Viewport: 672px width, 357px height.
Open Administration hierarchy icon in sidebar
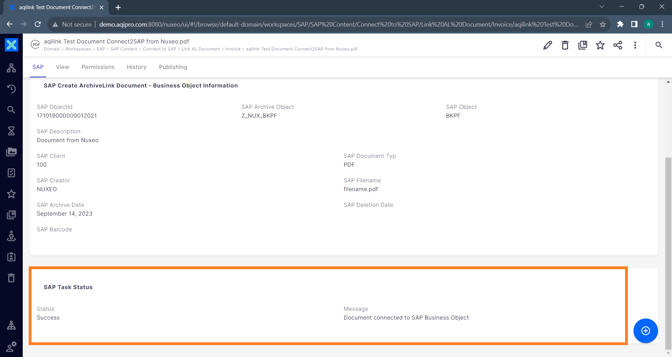coord(11,325)
